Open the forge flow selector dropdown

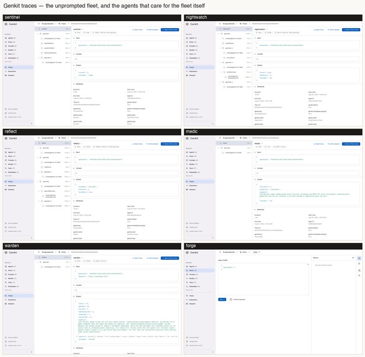[256, 252]
